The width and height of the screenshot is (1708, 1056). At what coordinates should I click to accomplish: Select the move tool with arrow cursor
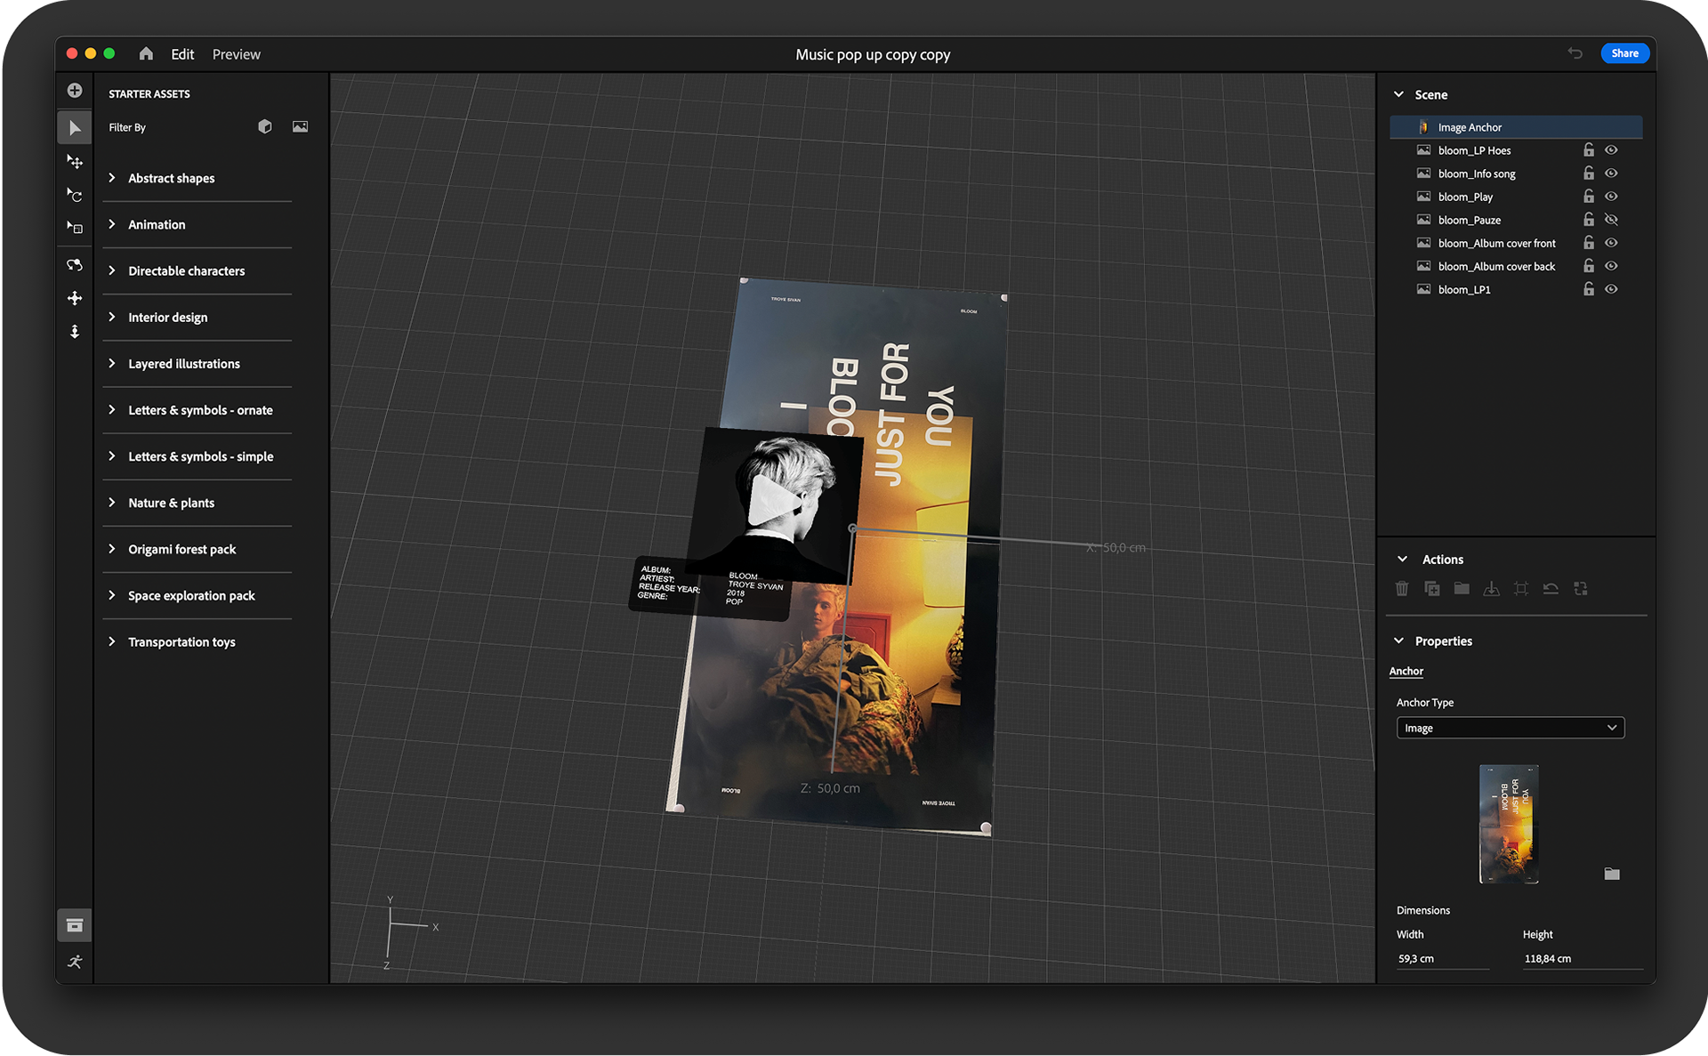coord(75,162)
